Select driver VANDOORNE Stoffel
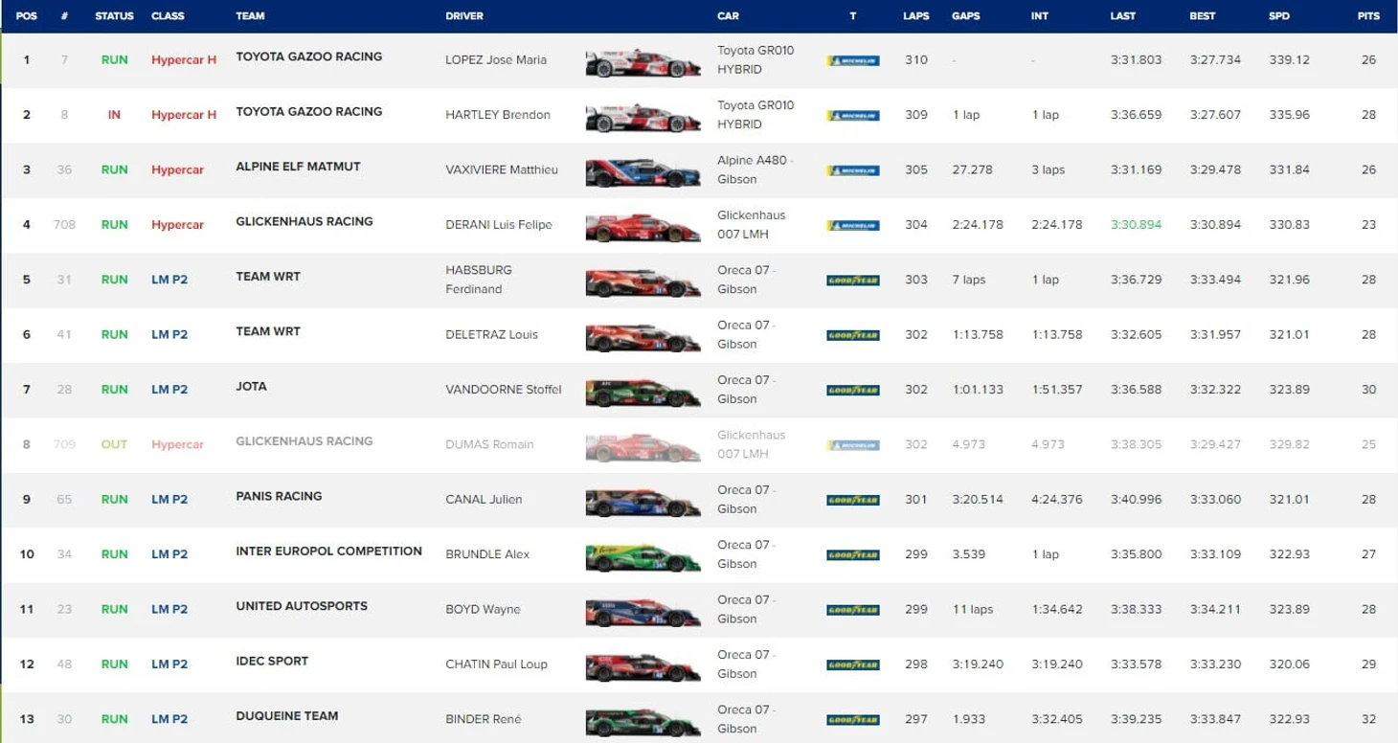1398x743 pixels. (503, 390)
